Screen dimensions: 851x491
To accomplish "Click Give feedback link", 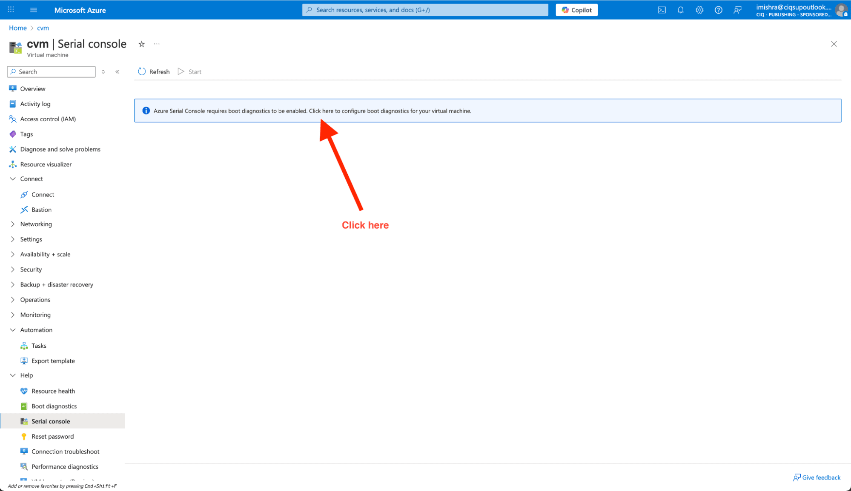I will 817,477.
